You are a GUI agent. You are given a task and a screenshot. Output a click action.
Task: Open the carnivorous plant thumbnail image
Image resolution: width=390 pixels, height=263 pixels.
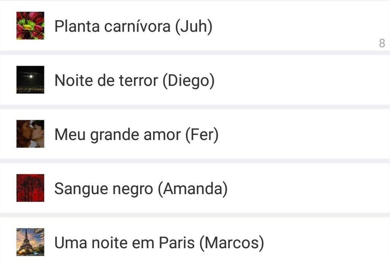click(x=30, y=26)
